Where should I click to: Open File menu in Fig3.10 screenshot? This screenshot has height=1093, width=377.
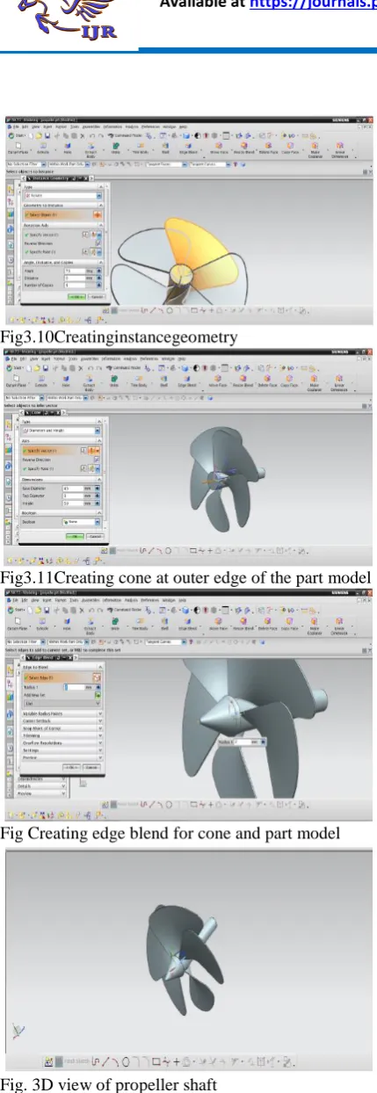click(15, 127)
